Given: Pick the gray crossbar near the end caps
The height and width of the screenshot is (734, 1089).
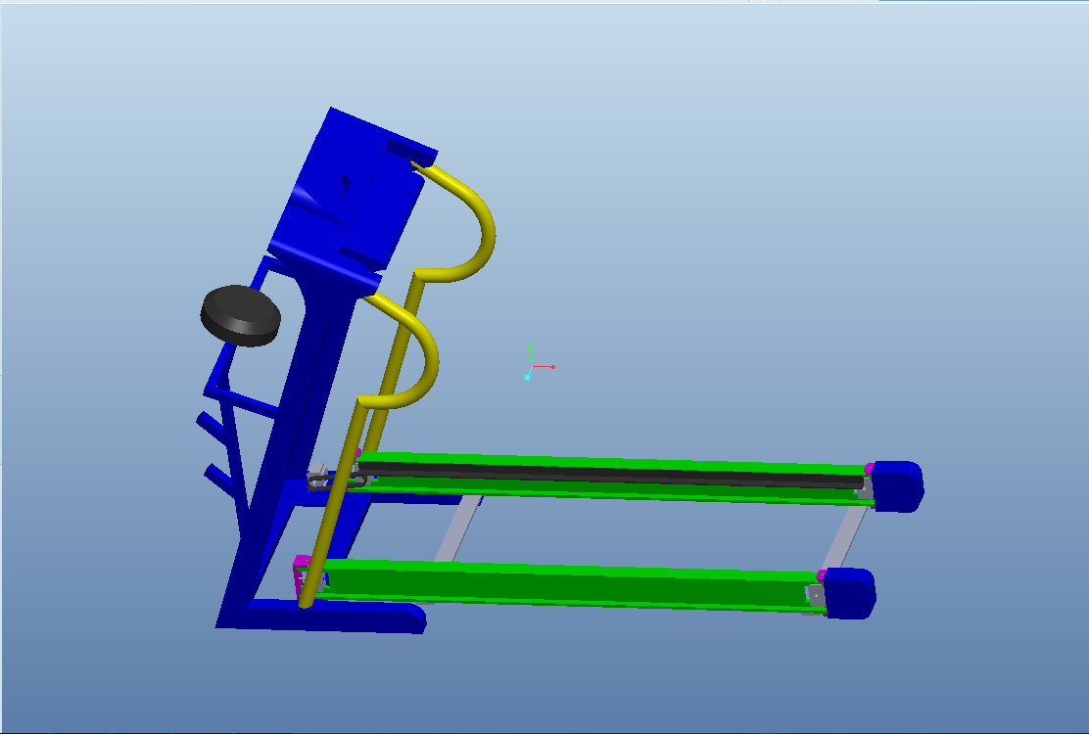Looking at the screenshot, I should 844,537.
